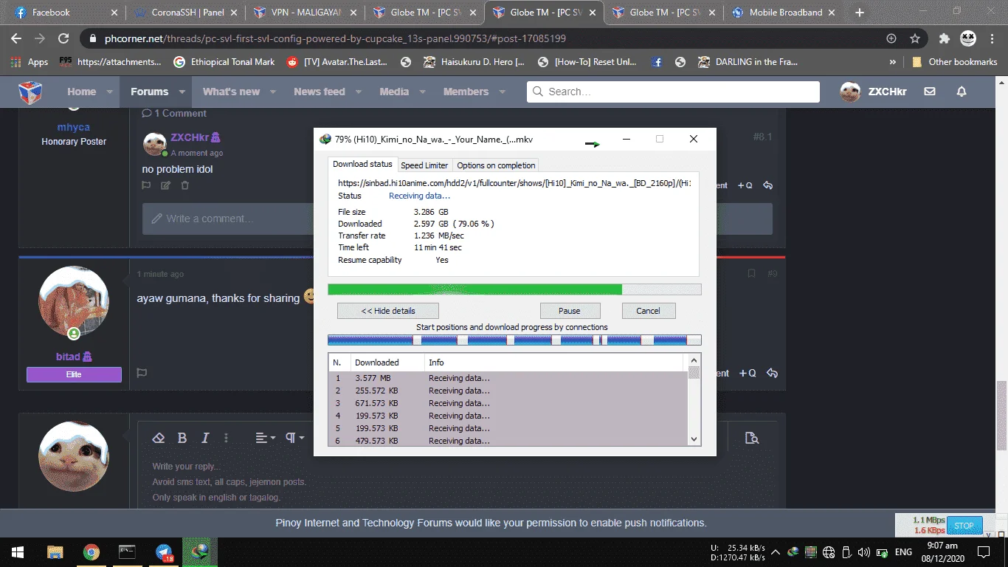Click the STOP button in speed meter
The image size is (1008, 567).
click(x=964, y=526)
